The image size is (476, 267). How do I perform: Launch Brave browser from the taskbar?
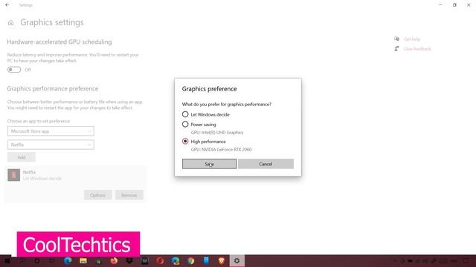pyautogui.click(x=222, y=260)
